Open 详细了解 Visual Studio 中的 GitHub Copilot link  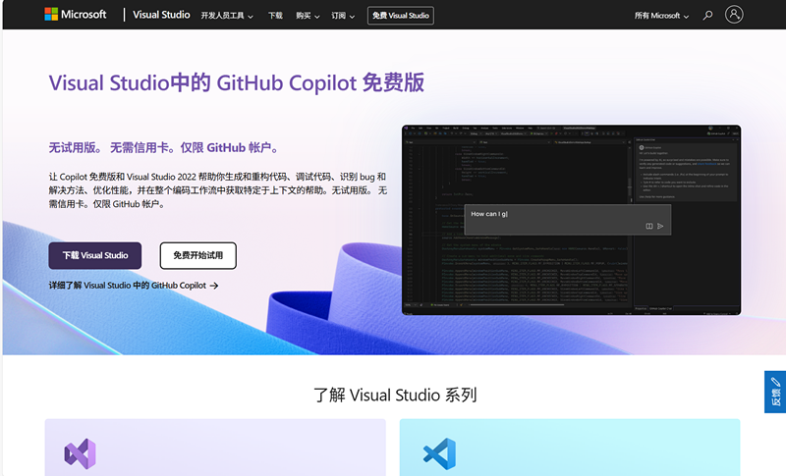click(x=134, y=286)
